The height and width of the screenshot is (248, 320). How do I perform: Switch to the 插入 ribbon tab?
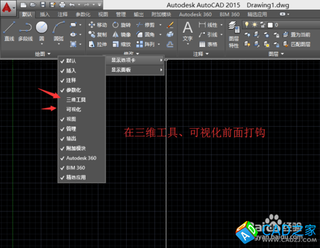[45, 15]
